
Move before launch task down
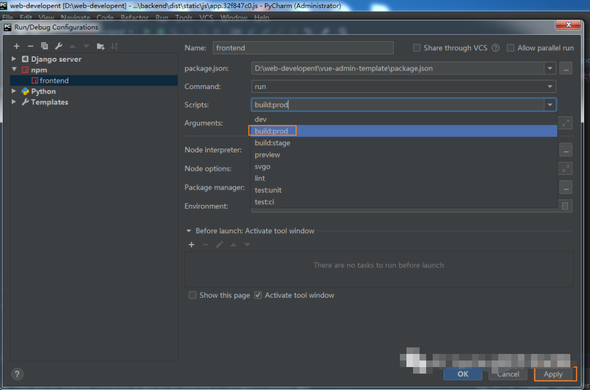(247, 245)
